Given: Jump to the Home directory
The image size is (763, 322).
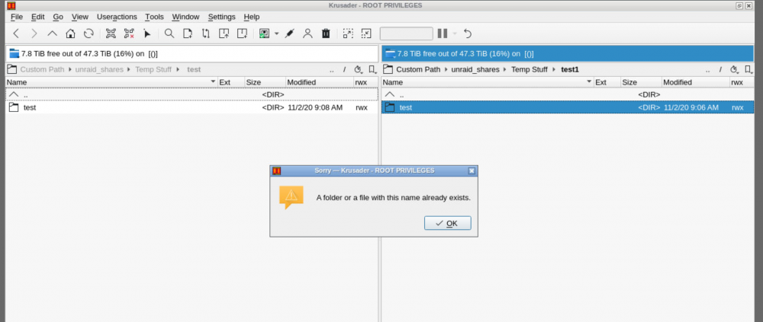Looking at the screenshot, I should (x=70, y=33).
